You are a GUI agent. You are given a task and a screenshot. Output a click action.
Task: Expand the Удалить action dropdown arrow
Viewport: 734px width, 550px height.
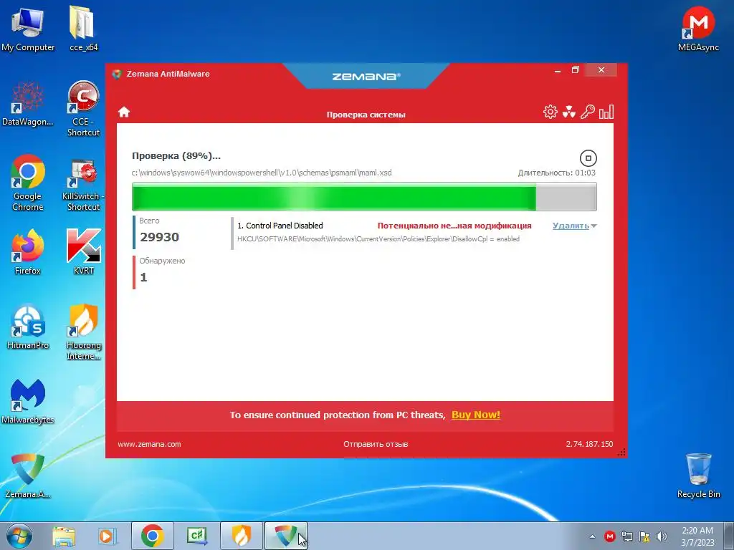pyautogui.click(x=594, y=226)
